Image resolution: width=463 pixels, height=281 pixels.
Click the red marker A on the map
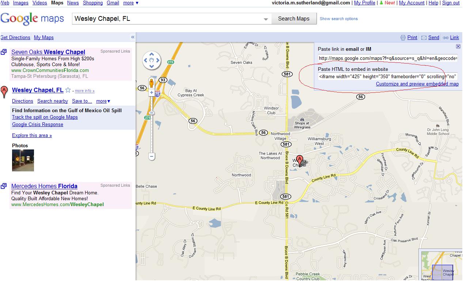[x=300, y=161]
